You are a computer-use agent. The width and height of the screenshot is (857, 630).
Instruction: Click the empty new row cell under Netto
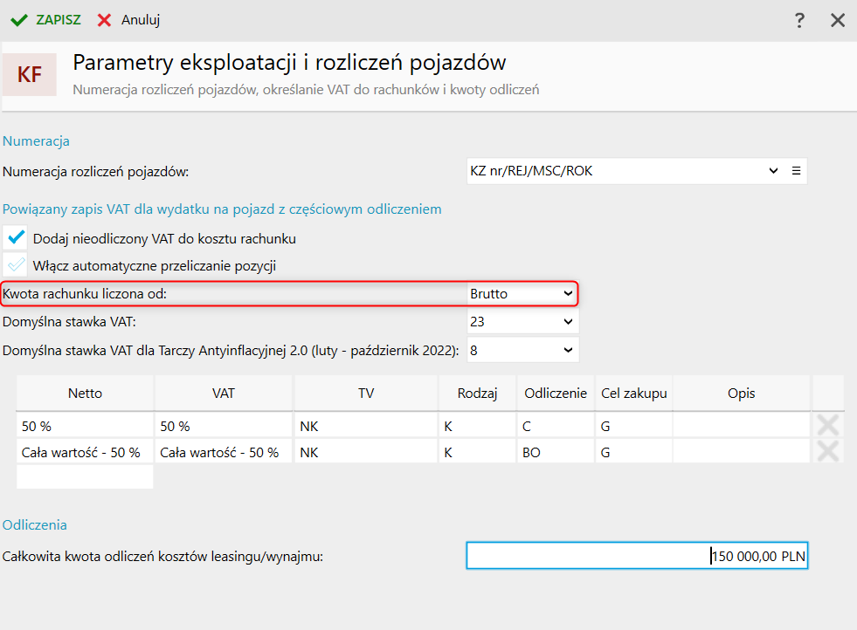[85, 477]
